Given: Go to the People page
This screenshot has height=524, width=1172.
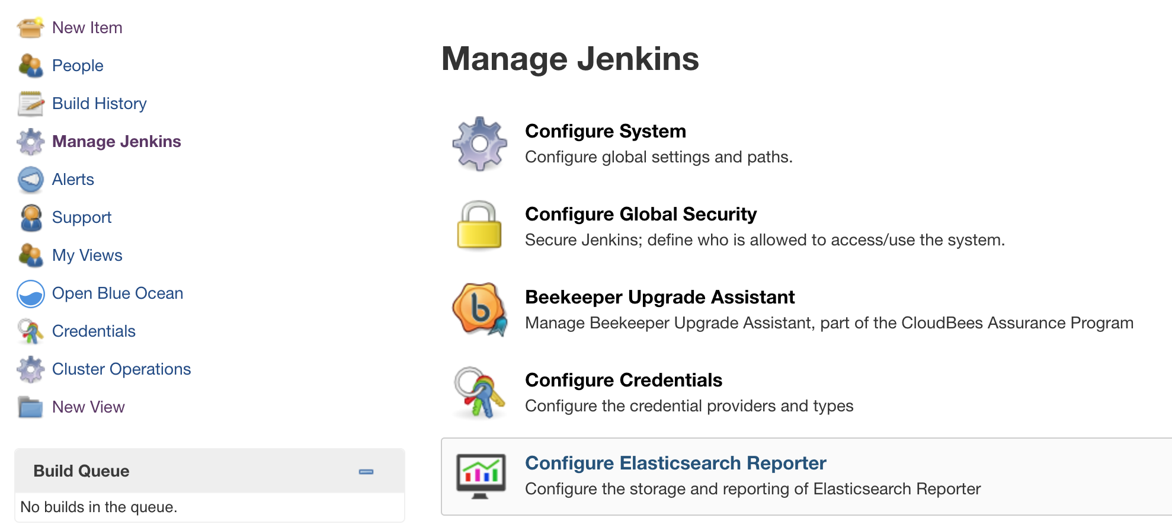Looking at the screenshot, I should point(78,66).
